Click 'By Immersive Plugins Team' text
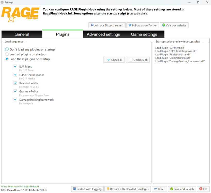Image resolution: width=211 pixels, height=193 pixels. 34,95
